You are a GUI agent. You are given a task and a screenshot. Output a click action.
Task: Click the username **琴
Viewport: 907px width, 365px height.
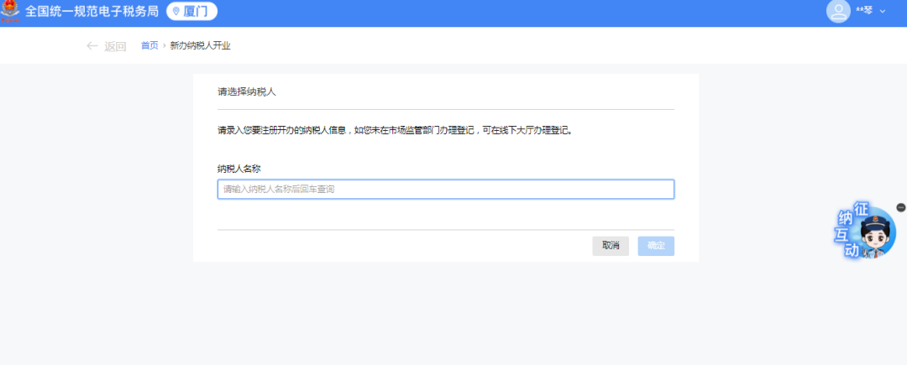point(864,11)
